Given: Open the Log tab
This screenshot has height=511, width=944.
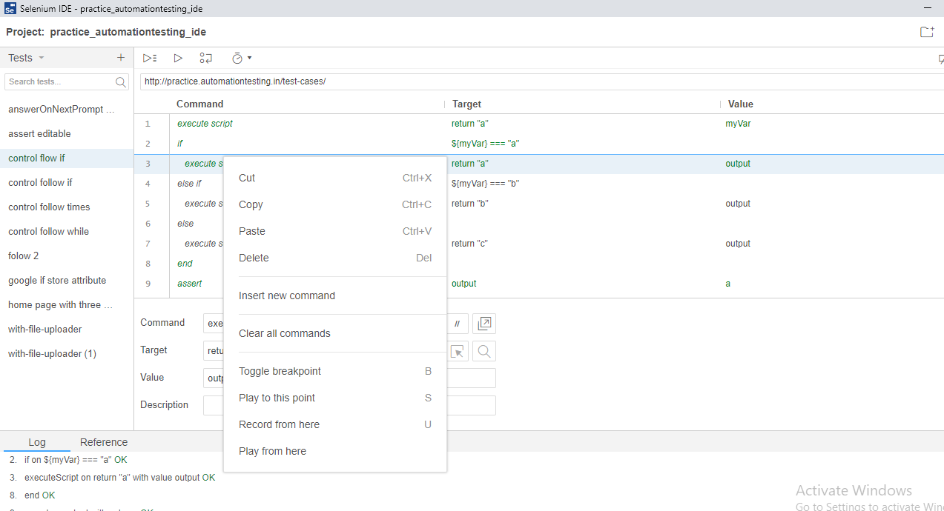Looking at the screenshot, I should (37, 442).
